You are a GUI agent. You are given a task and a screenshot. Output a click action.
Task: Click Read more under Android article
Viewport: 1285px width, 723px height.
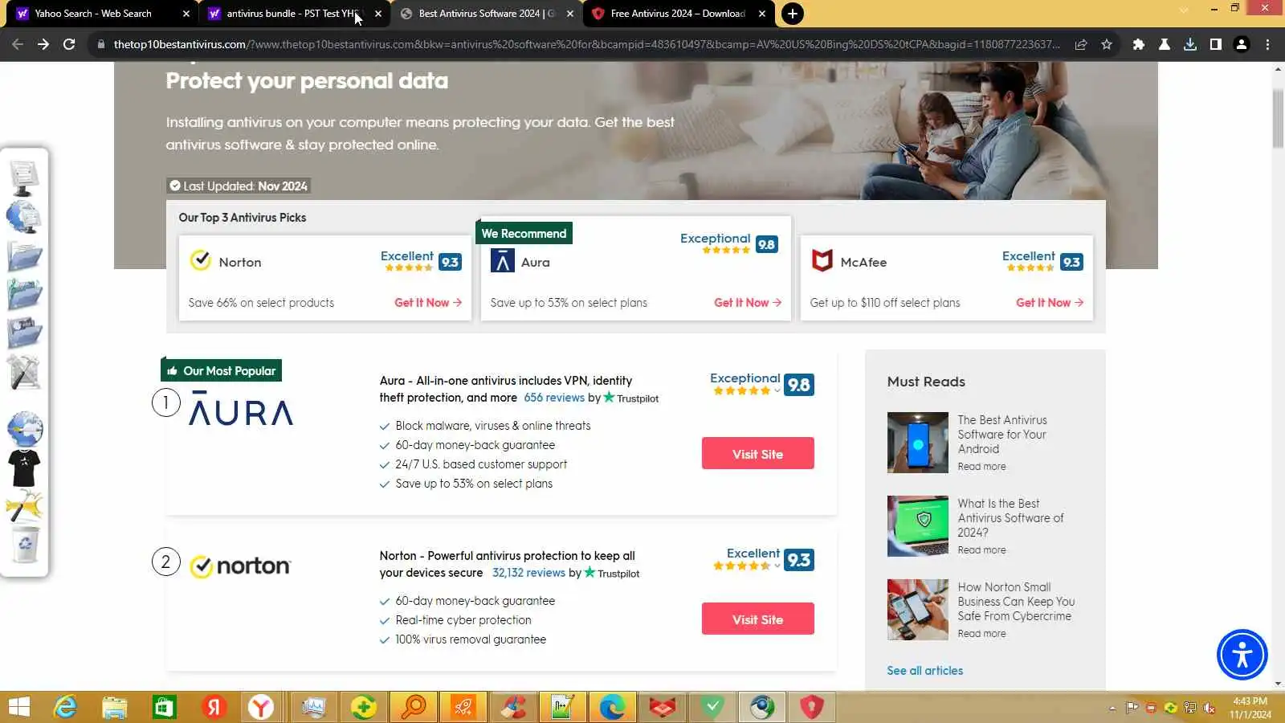(981, 467)
